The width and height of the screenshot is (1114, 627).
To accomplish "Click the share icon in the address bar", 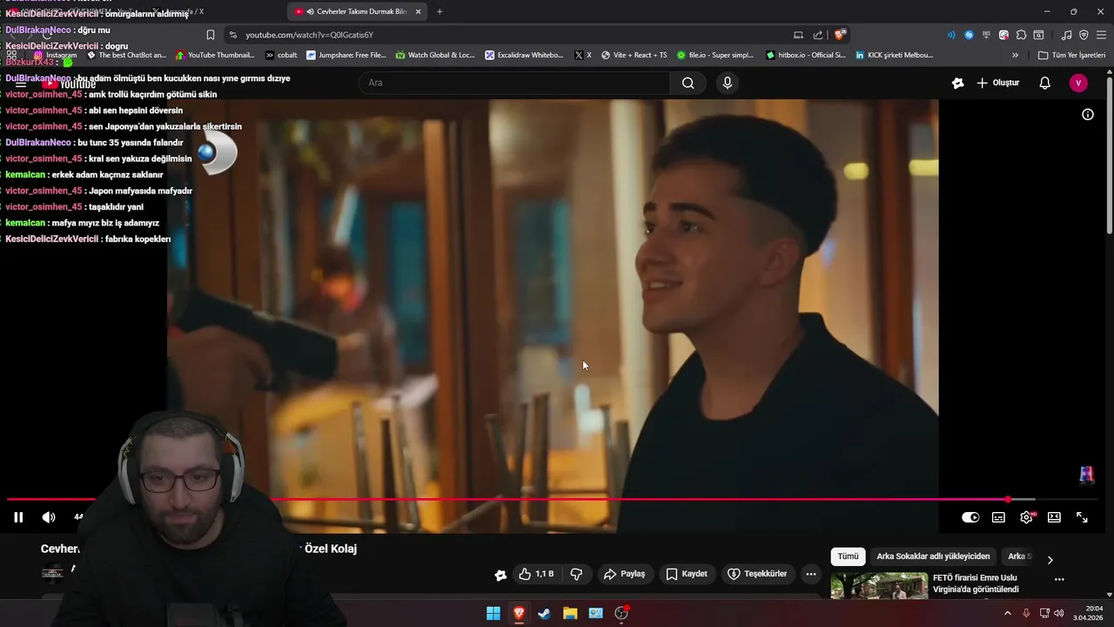I will [818, 35].
